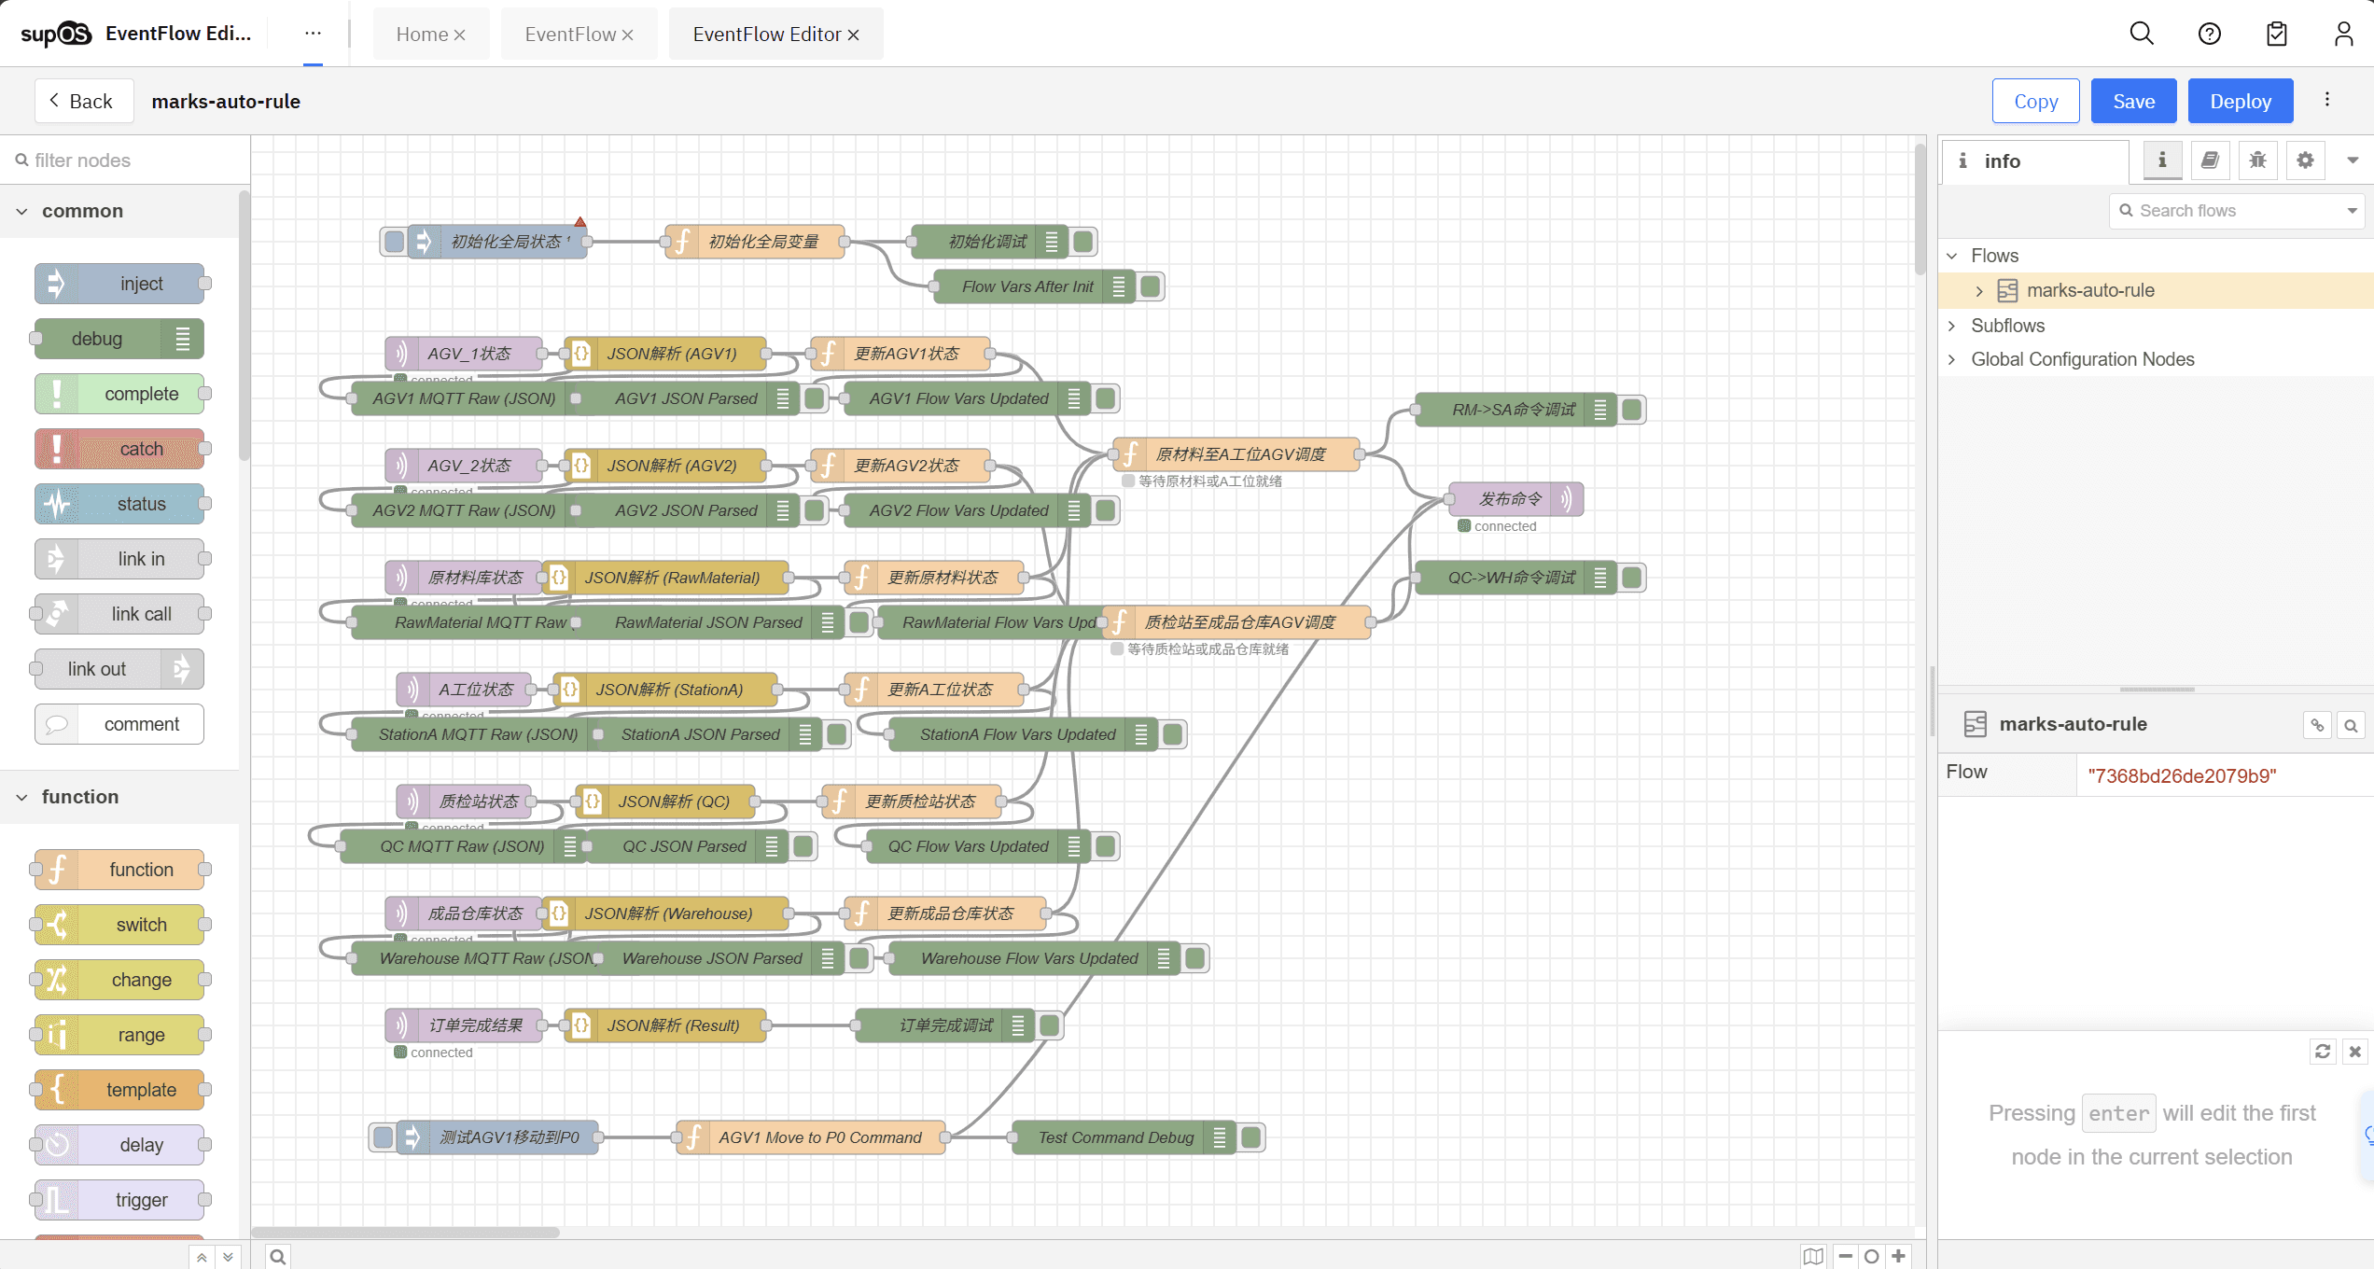
Task: Switch to the EventFlow Editor tab
Action: tap(767, 35)
